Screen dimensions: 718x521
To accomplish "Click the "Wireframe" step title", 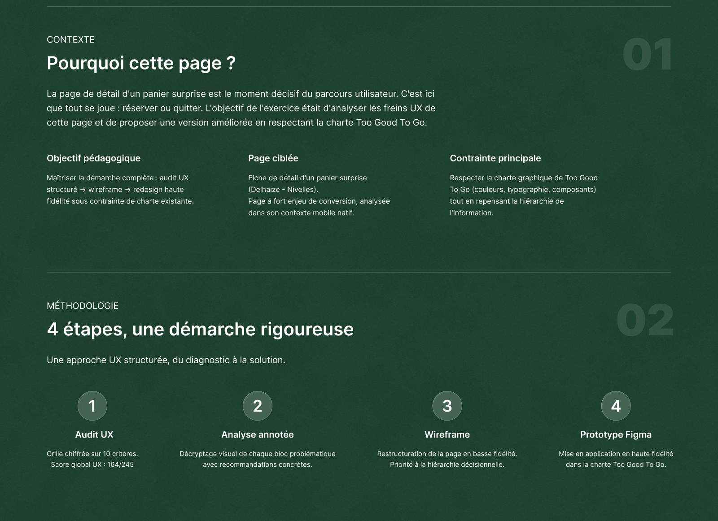I will pyautogui.click(x=447, y=434).
